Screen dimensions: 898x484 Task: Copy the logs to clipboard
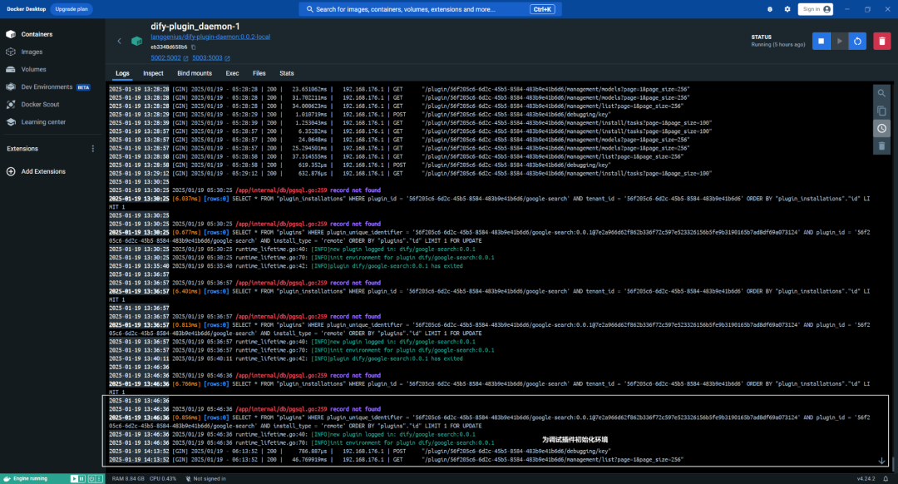pyautogui.click(x=881, y=111)
